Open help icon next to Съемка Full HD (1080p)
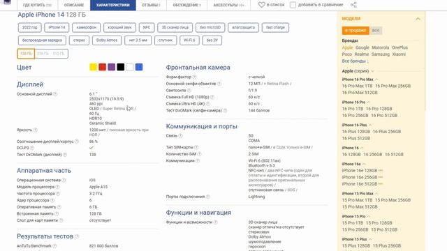The height and width of the screenshot is (251, 447). [x=212, y=98]
